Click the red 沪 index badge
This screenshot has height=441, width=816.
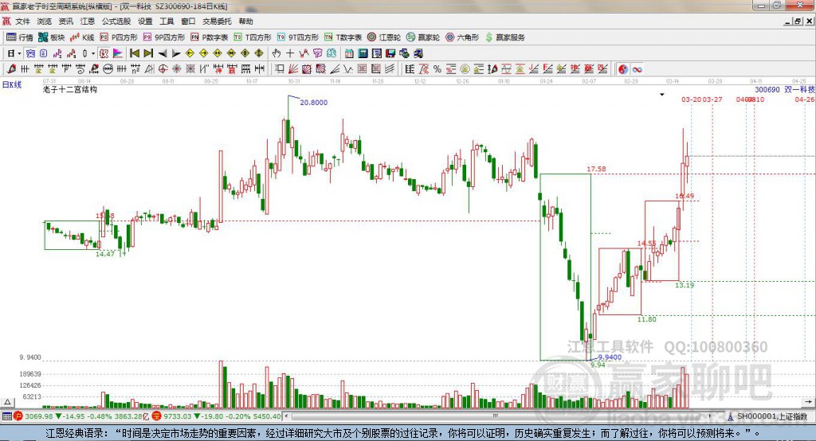pos(18,416)
